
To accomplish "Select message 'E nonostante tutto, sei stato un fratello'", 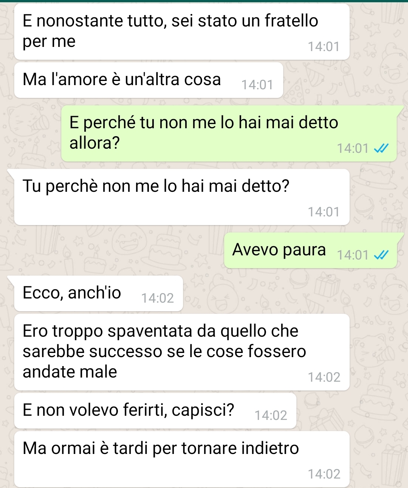I will pyautogui.click(x=182, y=32).
